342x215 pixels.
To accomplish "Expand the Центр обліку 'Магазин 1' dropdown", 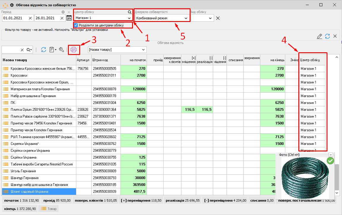I will click(x=129, y=18).
